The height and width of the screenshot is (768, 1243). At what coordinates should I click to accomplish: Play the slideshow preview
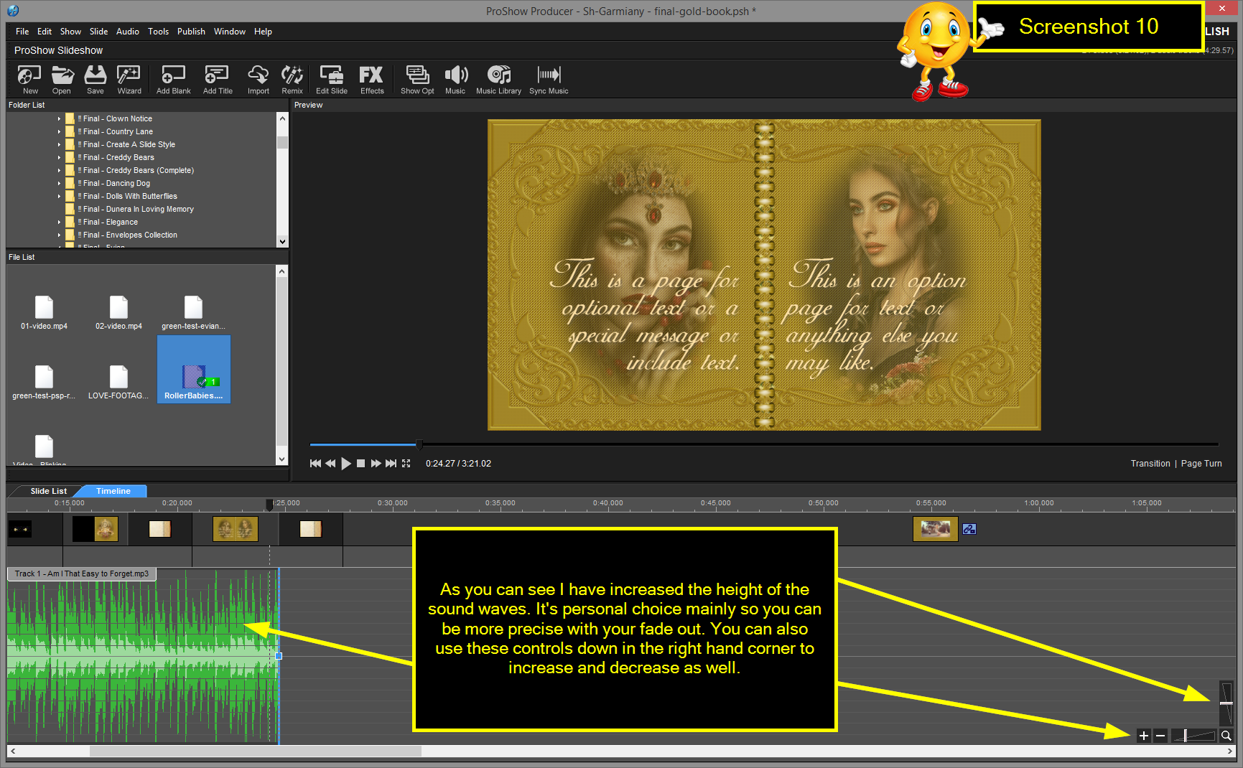346,464
